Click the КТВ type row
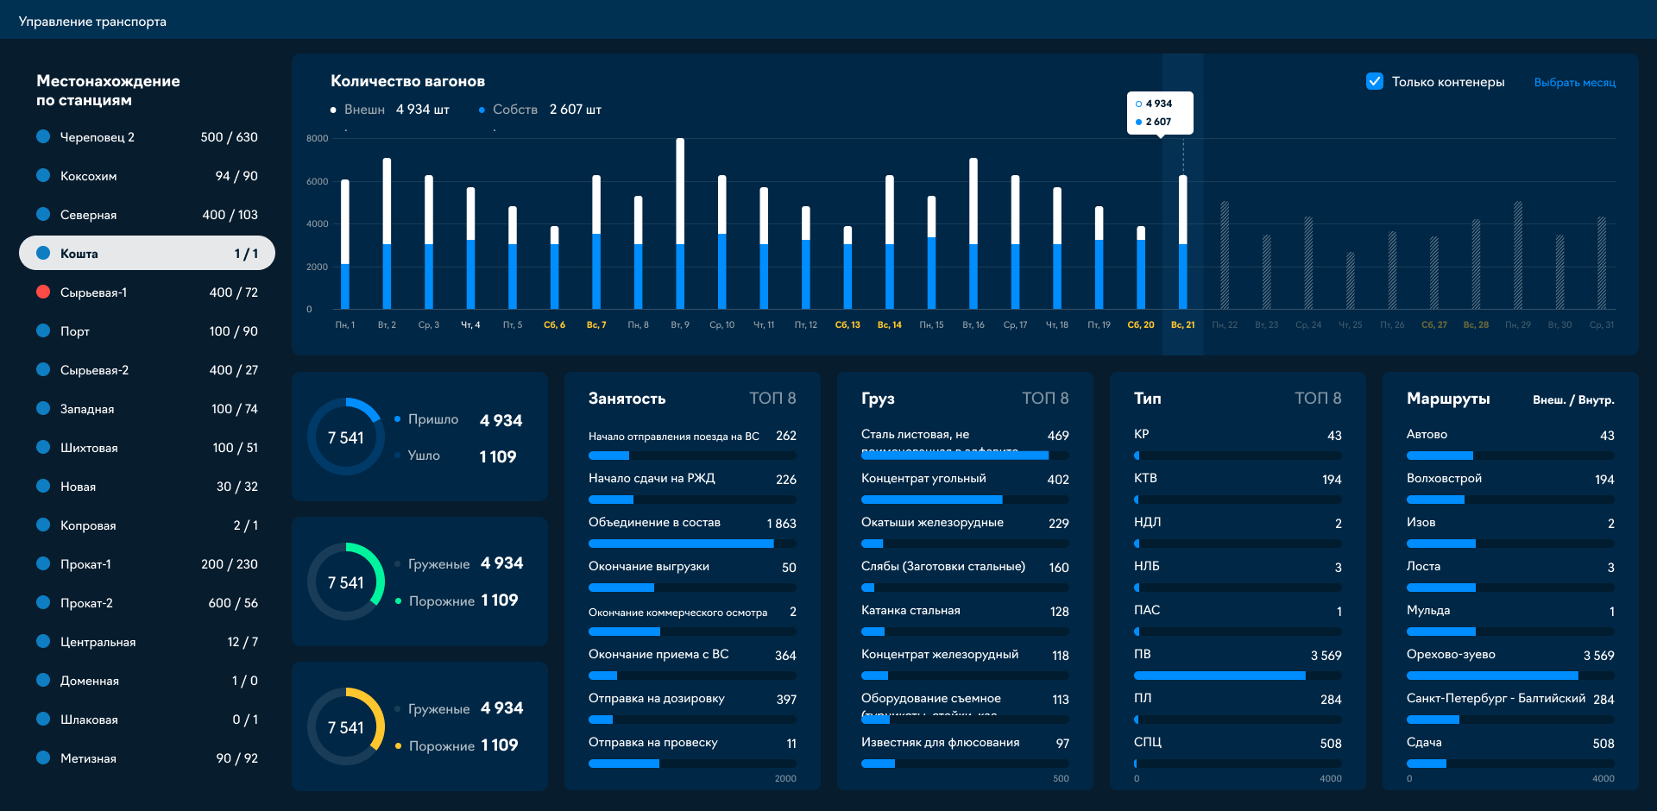Image resolution: width=1657 pixels, height=811 pixels. (x=1238, y=487)
